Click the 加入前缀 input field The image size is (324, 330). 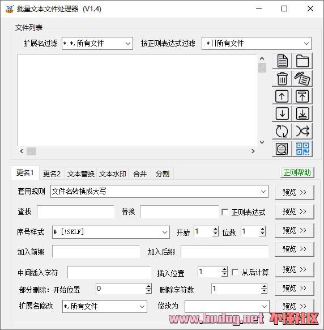pos(96,252)
